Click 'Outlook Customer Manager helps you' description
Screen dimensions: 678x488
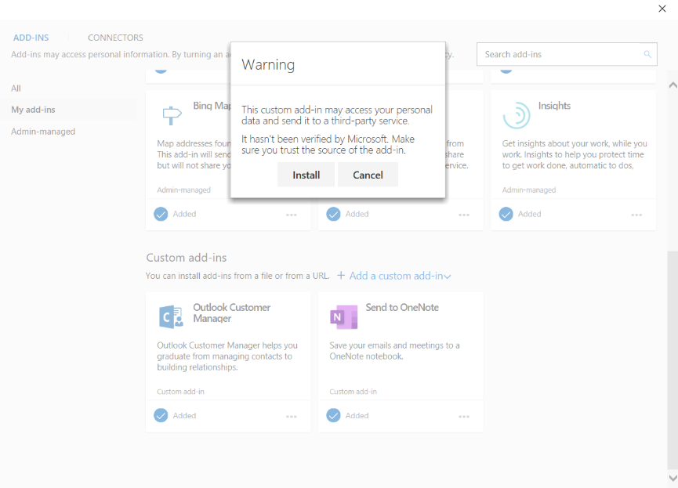(x=227, y=356)
